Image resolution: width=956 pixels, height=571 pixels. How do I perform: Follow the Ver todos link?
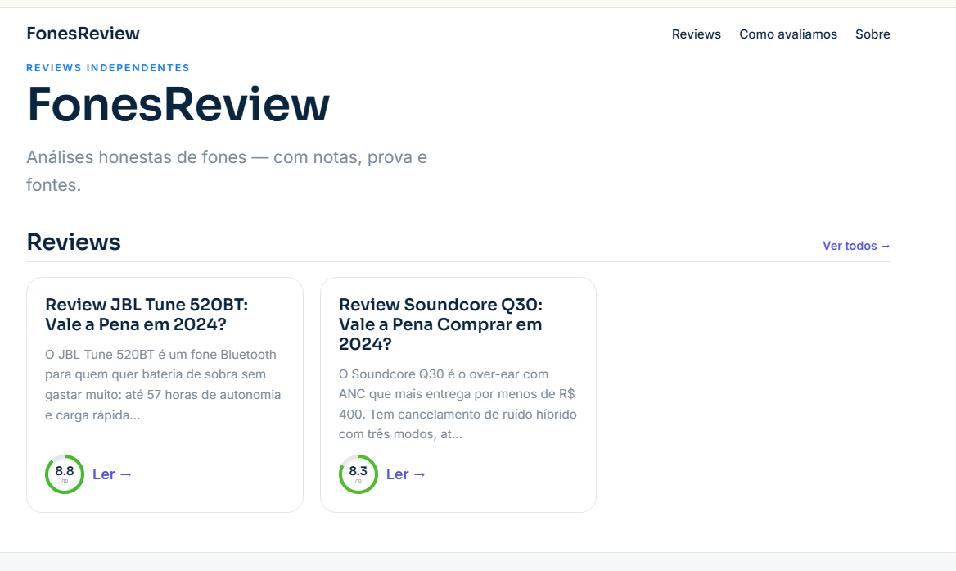pyautogui.click(x=856, y=246)
